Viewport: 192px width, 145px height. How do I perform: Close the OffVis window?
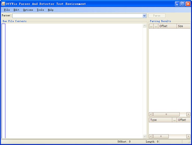click(188, 4)
